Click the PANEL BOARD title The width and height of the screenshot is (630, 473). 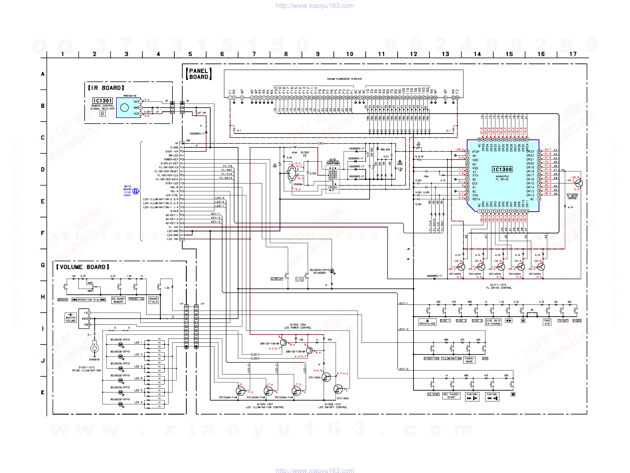click(199, 74)
